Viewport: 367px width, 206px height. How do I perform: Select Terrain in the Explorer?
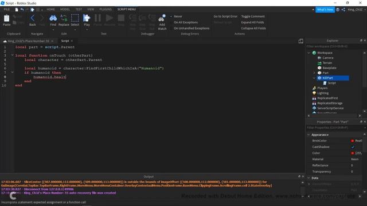click(327, 63)
